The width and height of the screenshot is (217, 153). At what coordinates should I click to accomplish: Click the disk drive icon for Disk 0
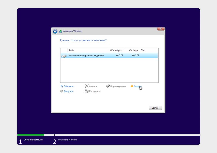coord(64,56)
